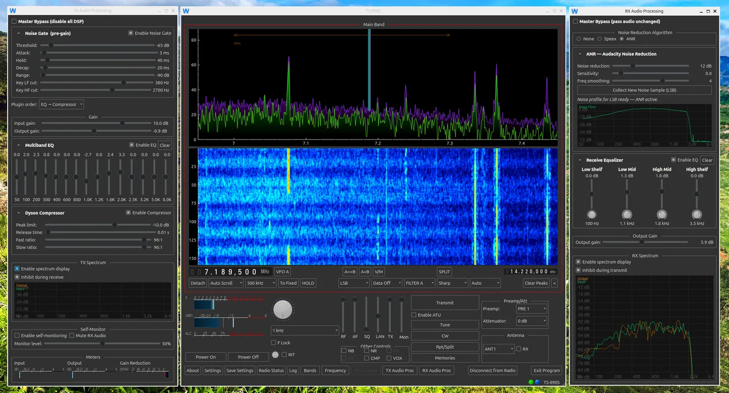Open the Bands button in the bottom bar
The image size is (729, 393).
(x=310, y=370)
